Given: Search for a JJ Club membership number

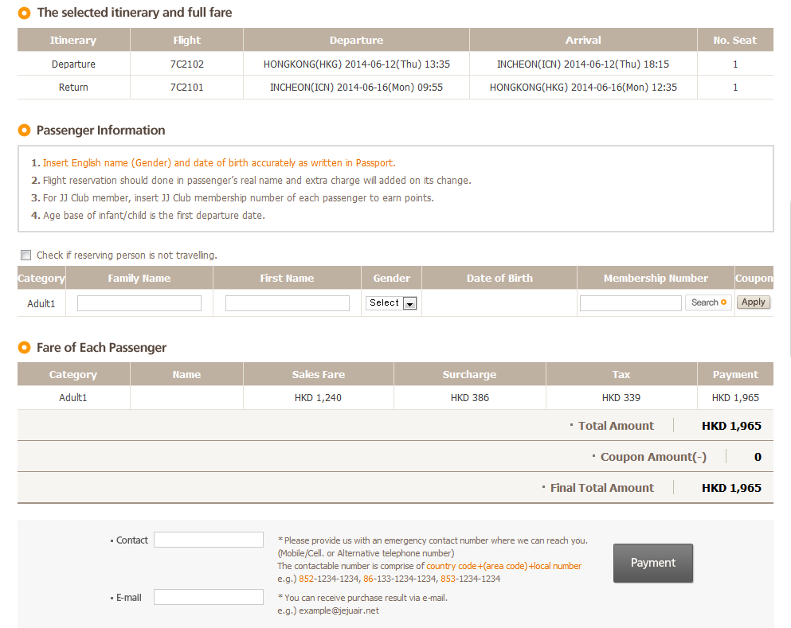Looking at the screenshot, I should coord(708,302).
